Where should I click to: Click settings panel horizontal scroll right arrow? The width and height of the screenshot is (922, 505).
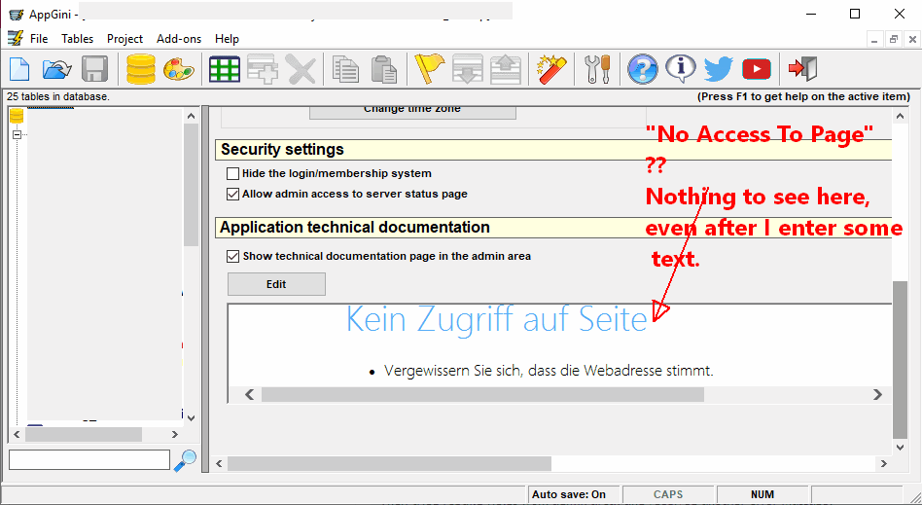883,464
